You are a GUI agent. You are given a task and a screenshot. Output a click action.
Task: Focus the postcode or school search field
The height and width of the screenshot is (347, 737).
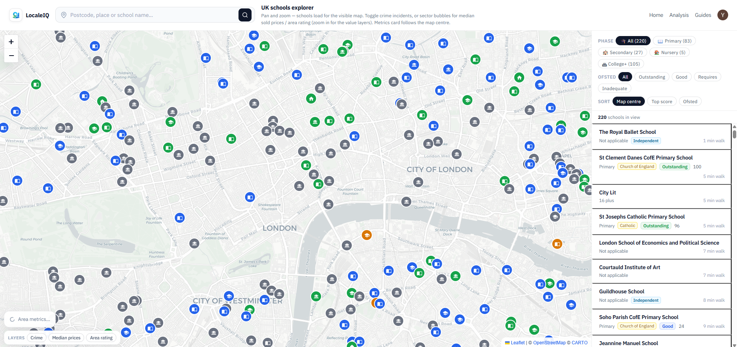[x=154, y=15]
